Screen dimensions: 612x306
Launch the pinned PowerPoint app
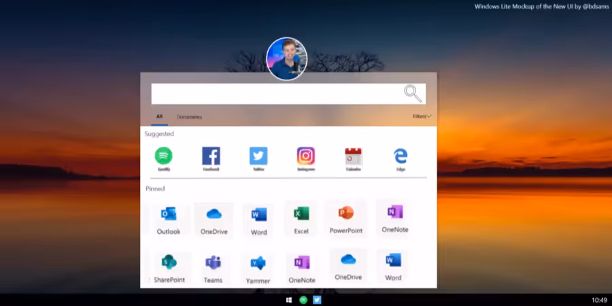coord(346,219)
